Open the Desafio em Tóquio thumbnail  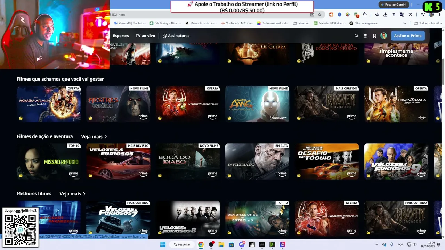click(x=327, y=161)
